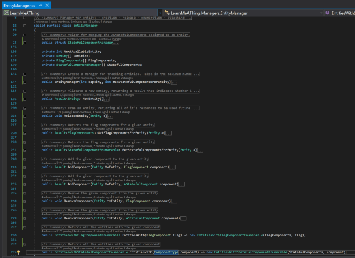Click the lightbulb quick actions icon
355x258 pixels.
tap(18, 252)
